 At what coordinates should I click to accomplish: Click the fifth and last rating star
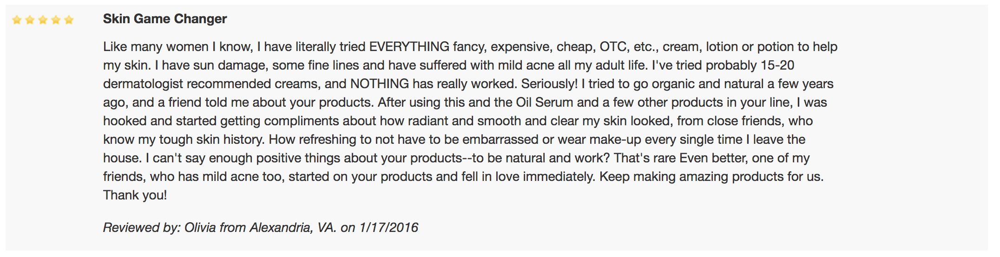click(x=69, y=20)
